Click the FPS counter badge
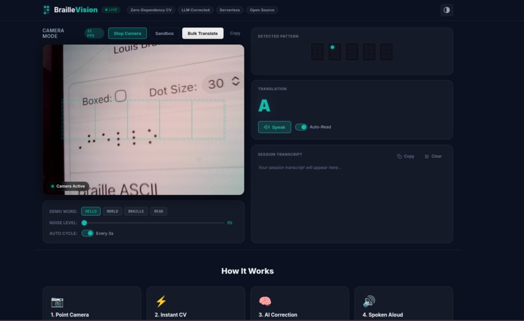This screenshot has height=321, width=524. click(94, 33)
